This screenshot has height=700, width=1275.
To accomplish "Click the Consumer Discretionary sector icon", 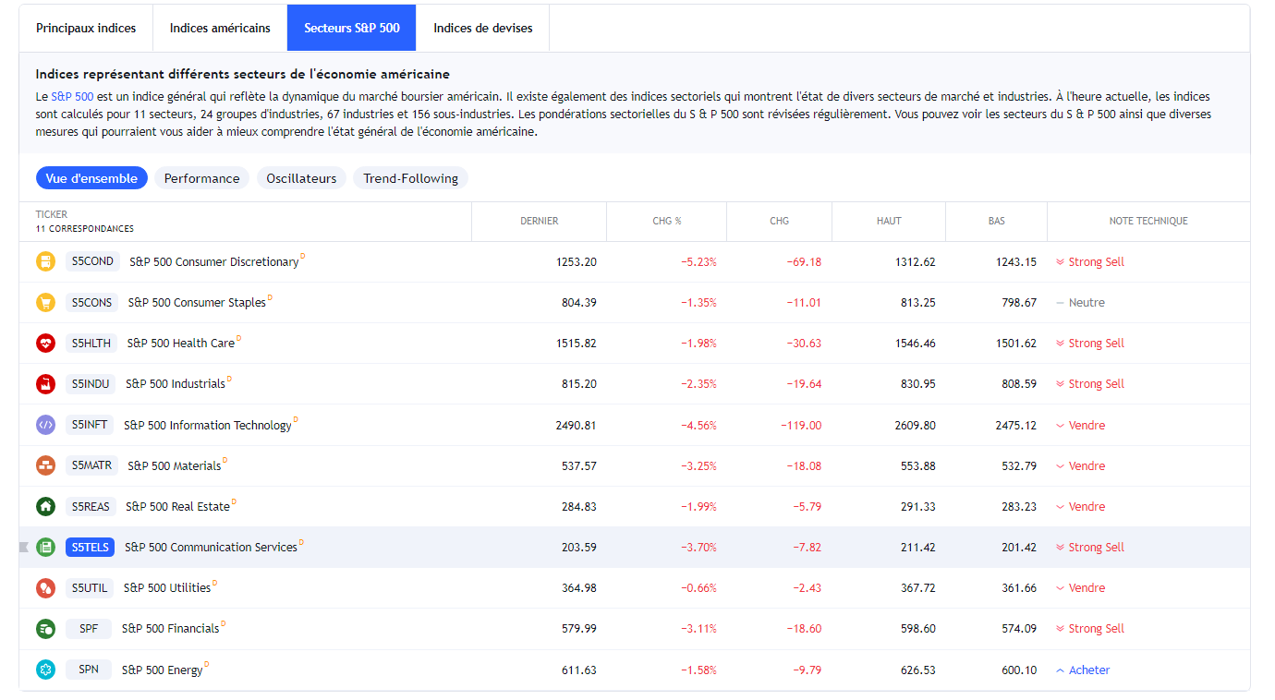I will 45,262.
